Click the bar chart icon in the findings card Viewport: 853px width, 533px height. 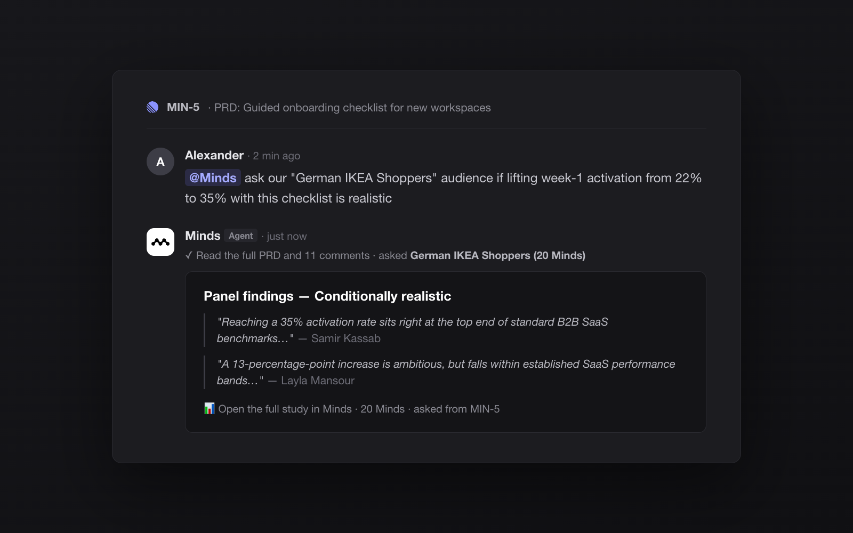click(x=210, y=409)
